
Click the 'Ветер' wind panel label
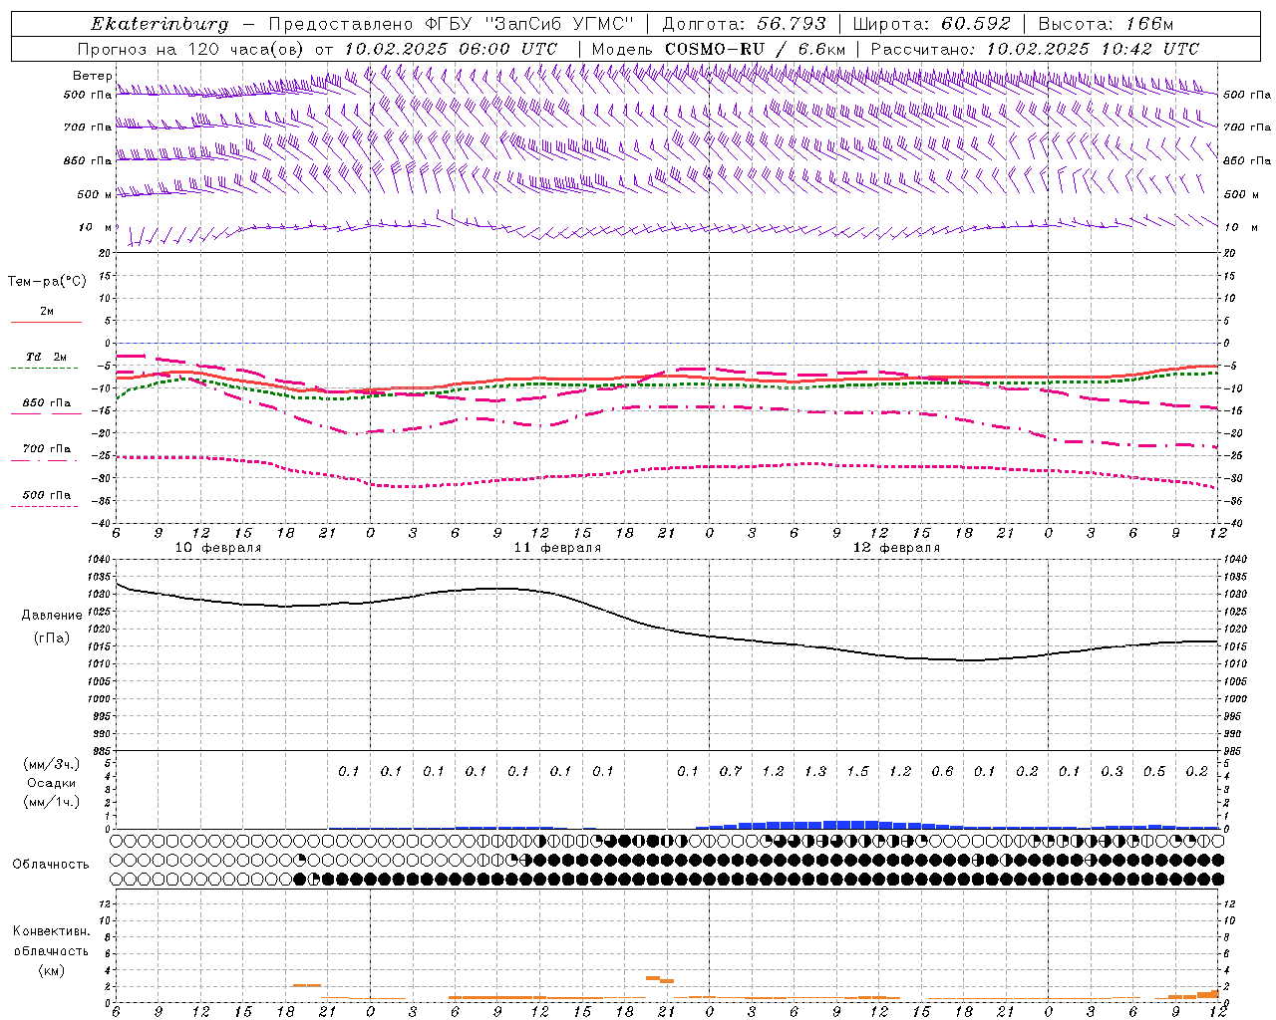[x=91, y=76]
